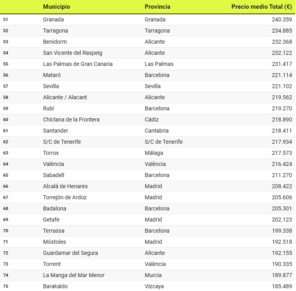296x291 pixels.
Task: Click the Mataró municipality cell
Action: (52, 75)
